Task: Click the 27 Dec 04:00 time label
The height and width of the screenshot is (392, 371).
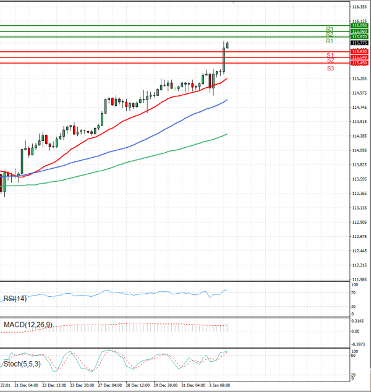Action: point(110,385)
